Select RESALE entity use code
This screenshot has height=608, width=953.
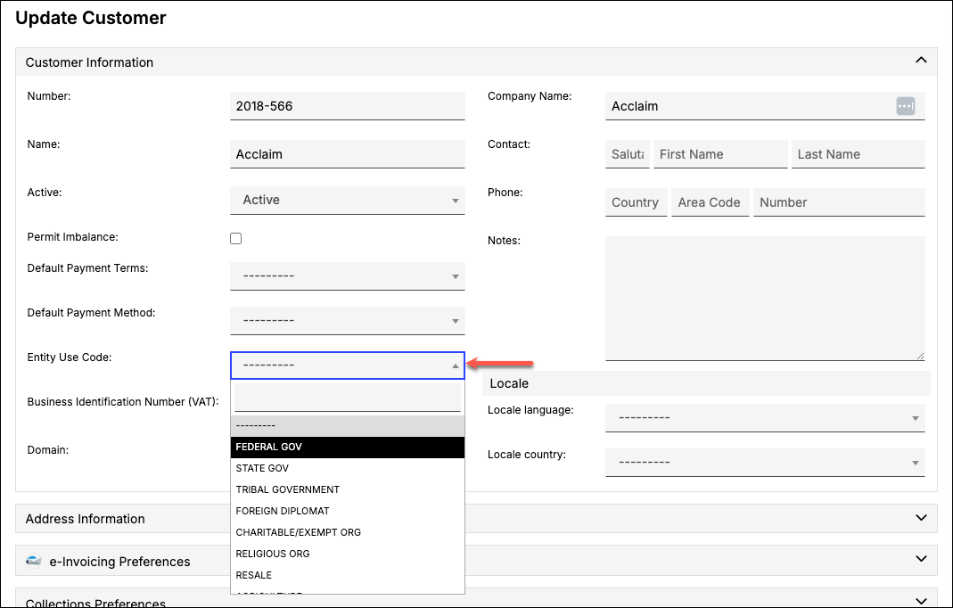[348, 574]
